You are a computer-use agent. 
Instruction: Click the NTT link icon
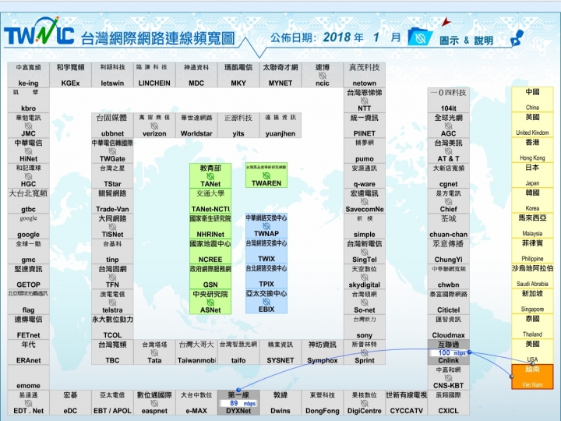click(x=364, y=101)
